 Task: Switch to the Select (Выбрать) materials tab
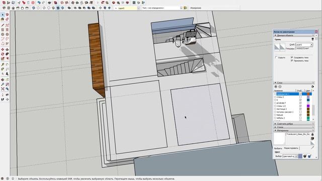[278, 148]
